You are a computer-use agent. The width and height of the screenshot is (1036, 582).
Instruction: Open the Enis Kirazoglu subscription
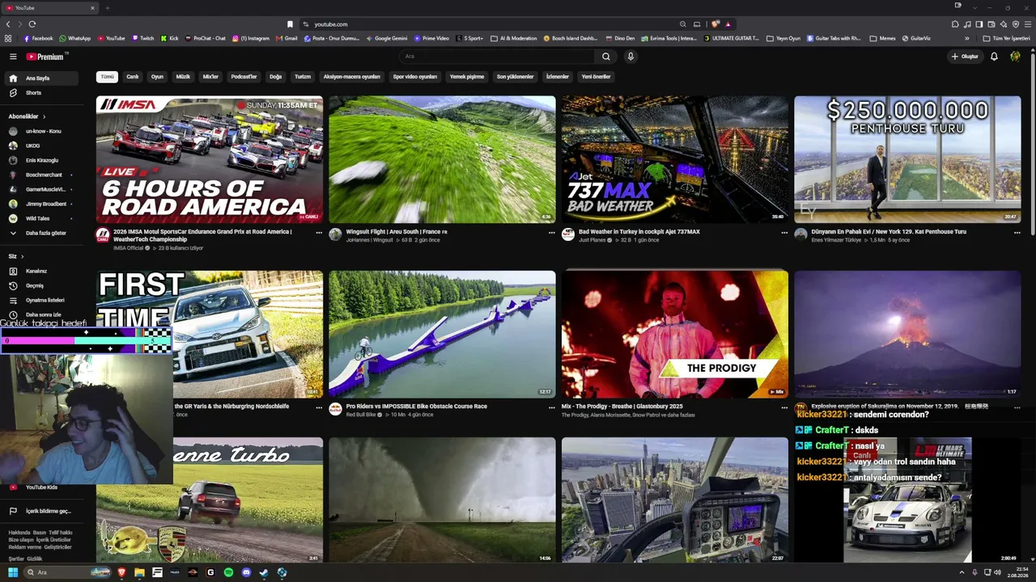click(43, 160)
